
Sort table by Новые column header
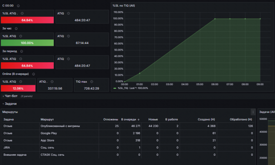[x=153, y=120]
